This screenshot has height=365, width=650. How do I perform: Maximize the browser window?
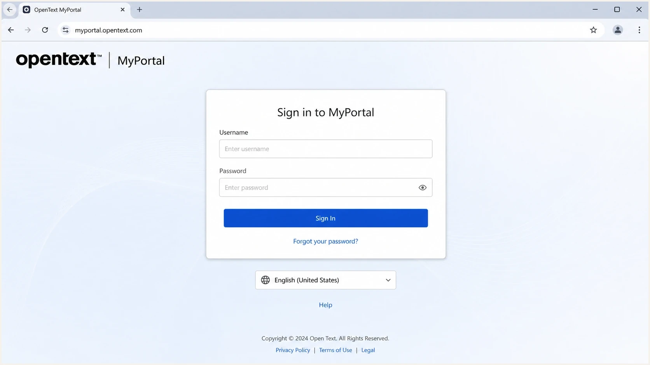click(x=617, y=9)
